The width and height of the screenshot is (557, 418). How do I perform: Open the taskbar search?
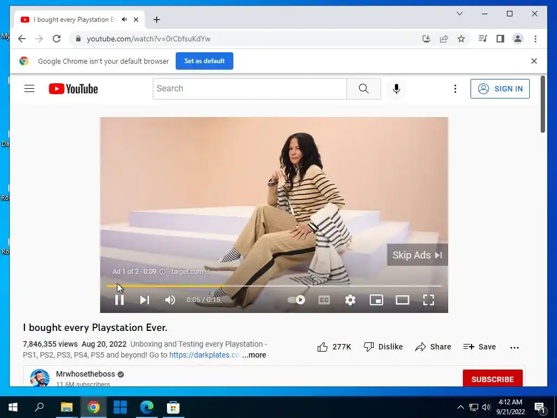point(39,407)
